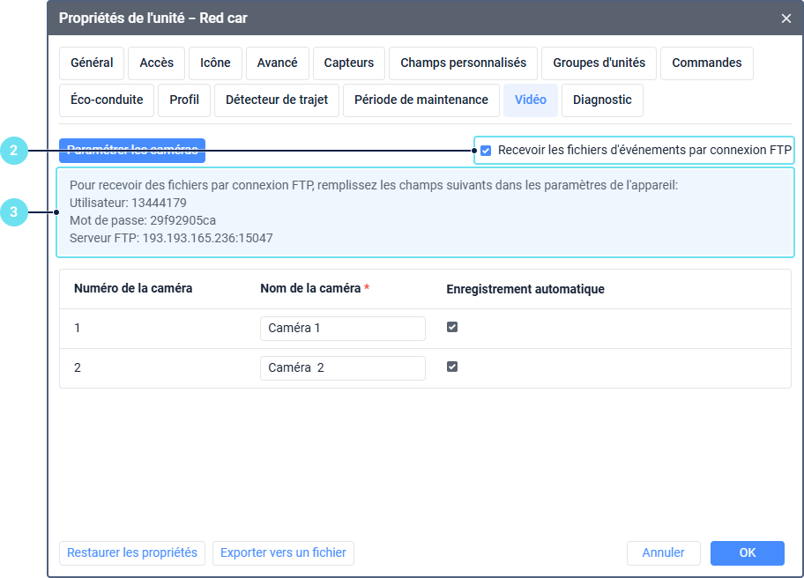Show the Période de maintenance tab
804x578 pixels.
point(421,100)
